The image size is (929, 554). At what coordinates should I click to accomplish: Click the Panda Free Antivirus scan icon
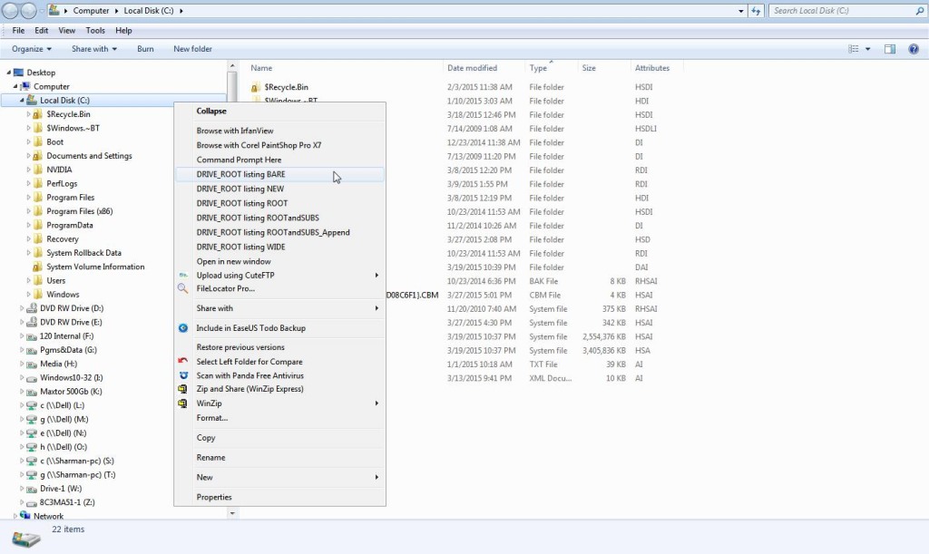[x=183, y=375]
